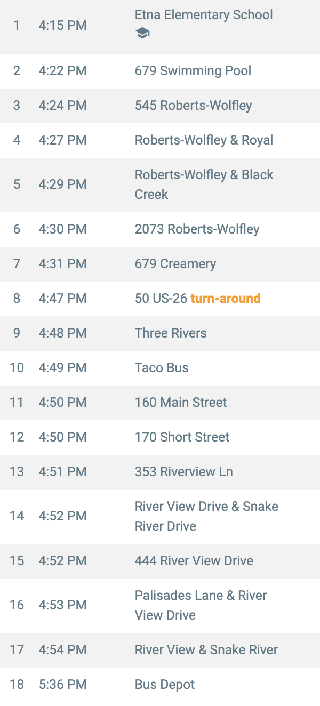The height and width of the screenshot is (706, 320).
Task: Select the 545 Roberts-Wolfley stop row
Action: point(160,106)
